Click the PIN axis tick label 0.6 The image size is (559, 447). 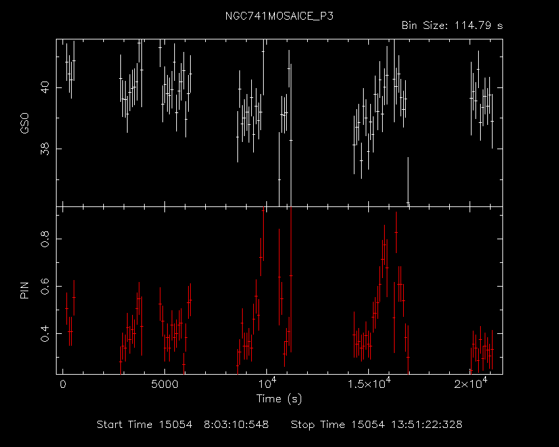pos(45,286)
